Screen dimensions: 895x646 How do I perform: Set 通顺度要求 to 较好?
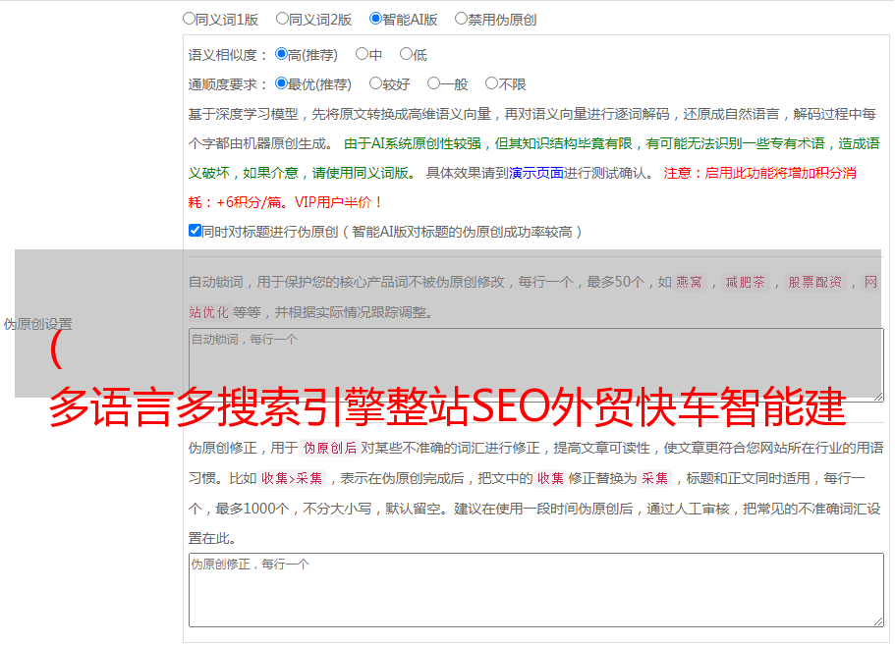point(375,83)
